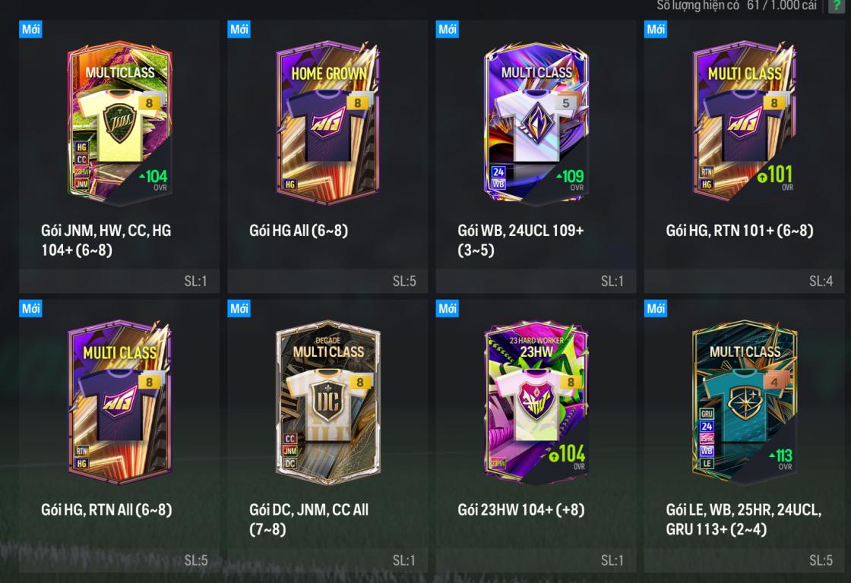Click the 'Gói DC, JNM, CC All (7~8)' label
This screenshot has width=851, height=583.
pos(308,519)
